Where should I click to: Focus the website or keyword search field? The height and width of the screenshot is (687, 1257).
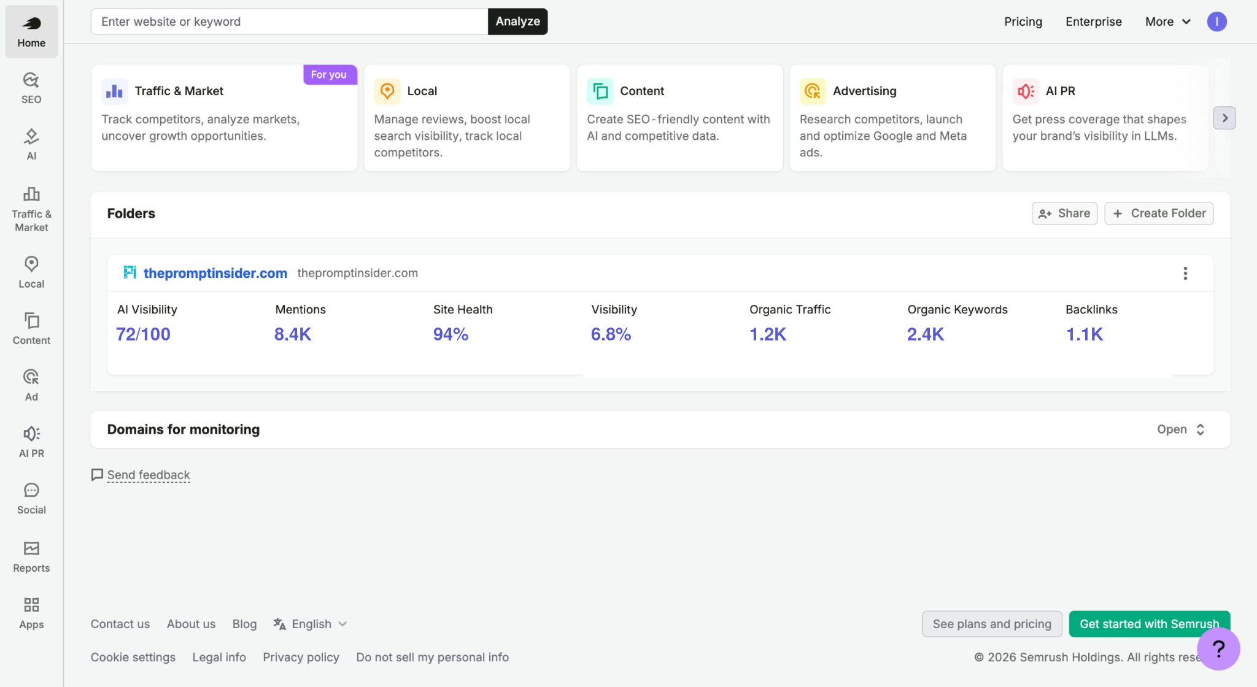coord(289,21)
